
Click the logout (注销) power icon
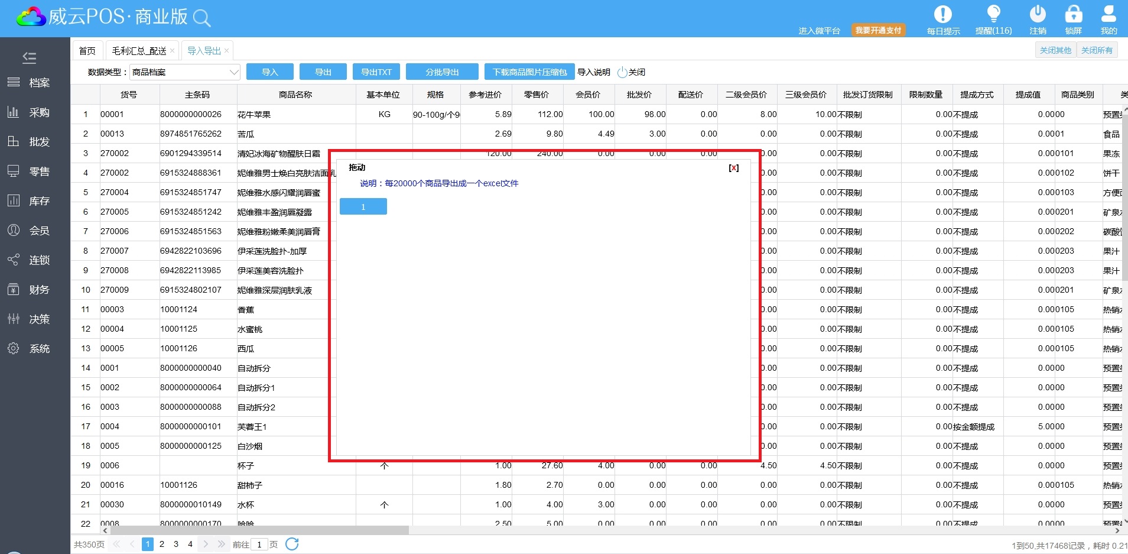tap(1038, 14)
